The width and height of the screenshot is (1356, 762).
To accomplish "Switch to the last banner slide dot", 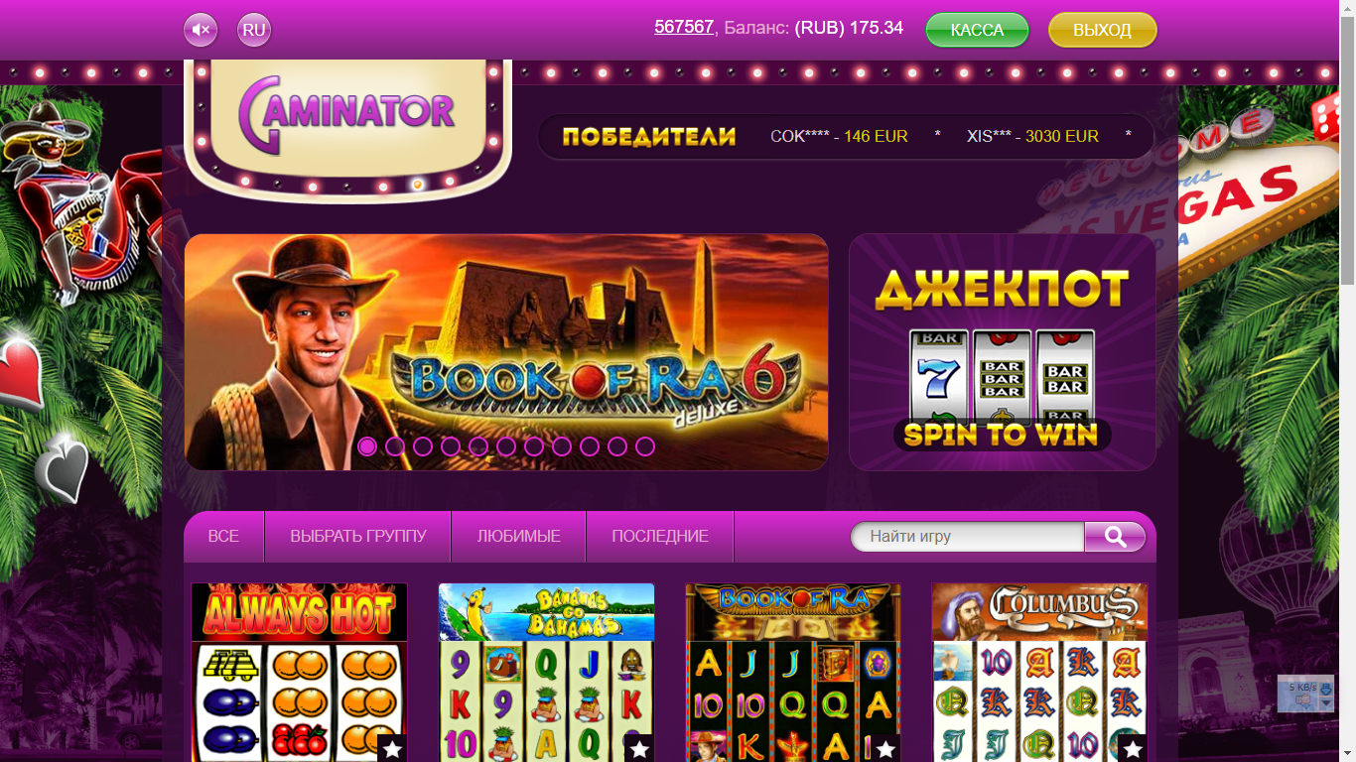I will pos(645,446).
